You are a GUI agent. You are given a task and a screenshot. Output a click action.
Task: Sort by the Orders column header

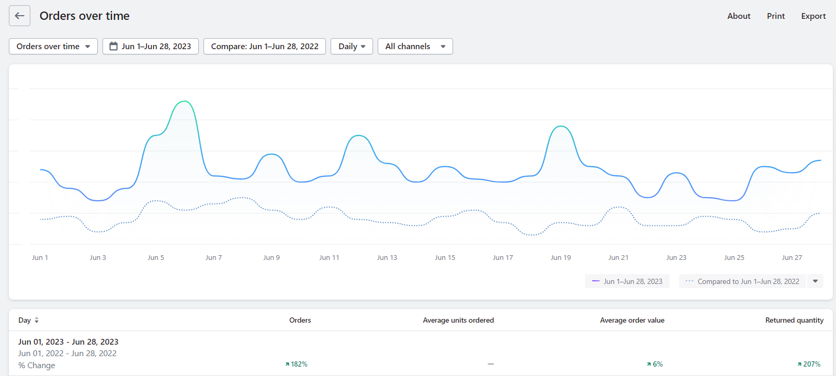point(300,320)
